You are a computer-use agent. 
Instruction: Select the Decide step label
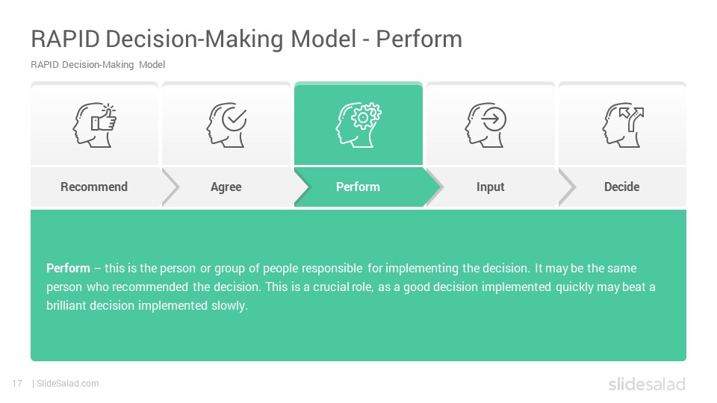pos(622,187)
